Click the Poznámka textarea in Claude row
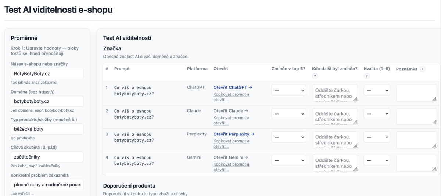 point(416,116)
